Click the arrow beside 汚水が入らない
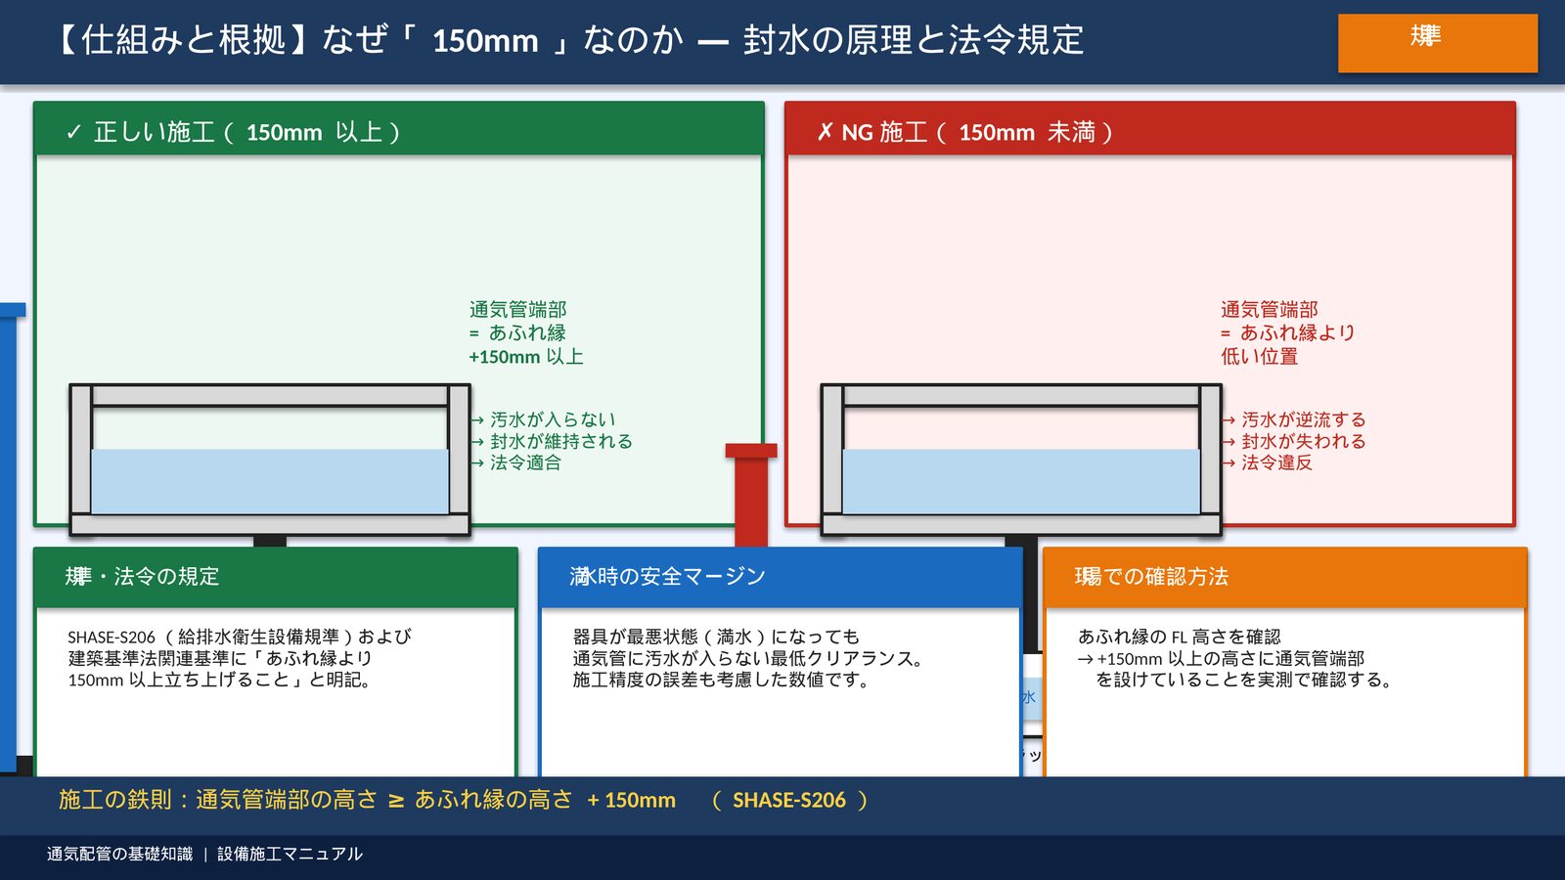Viewport: 1565px width, 880px height. coord(477,420)
